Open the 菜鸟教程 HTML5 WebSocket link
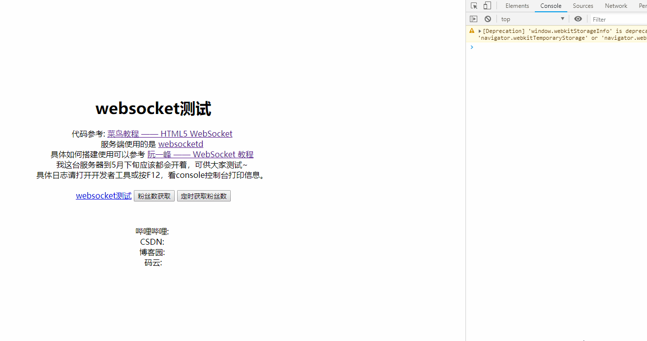The width and height of the screenshot is (647, 341). (x=170, y=134)
